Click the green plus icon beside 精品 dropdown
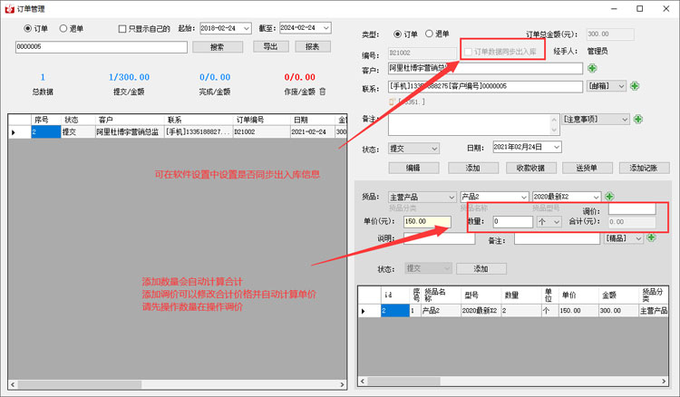The height and width of the screenshot is (397, 680). [x=651, y=237]
